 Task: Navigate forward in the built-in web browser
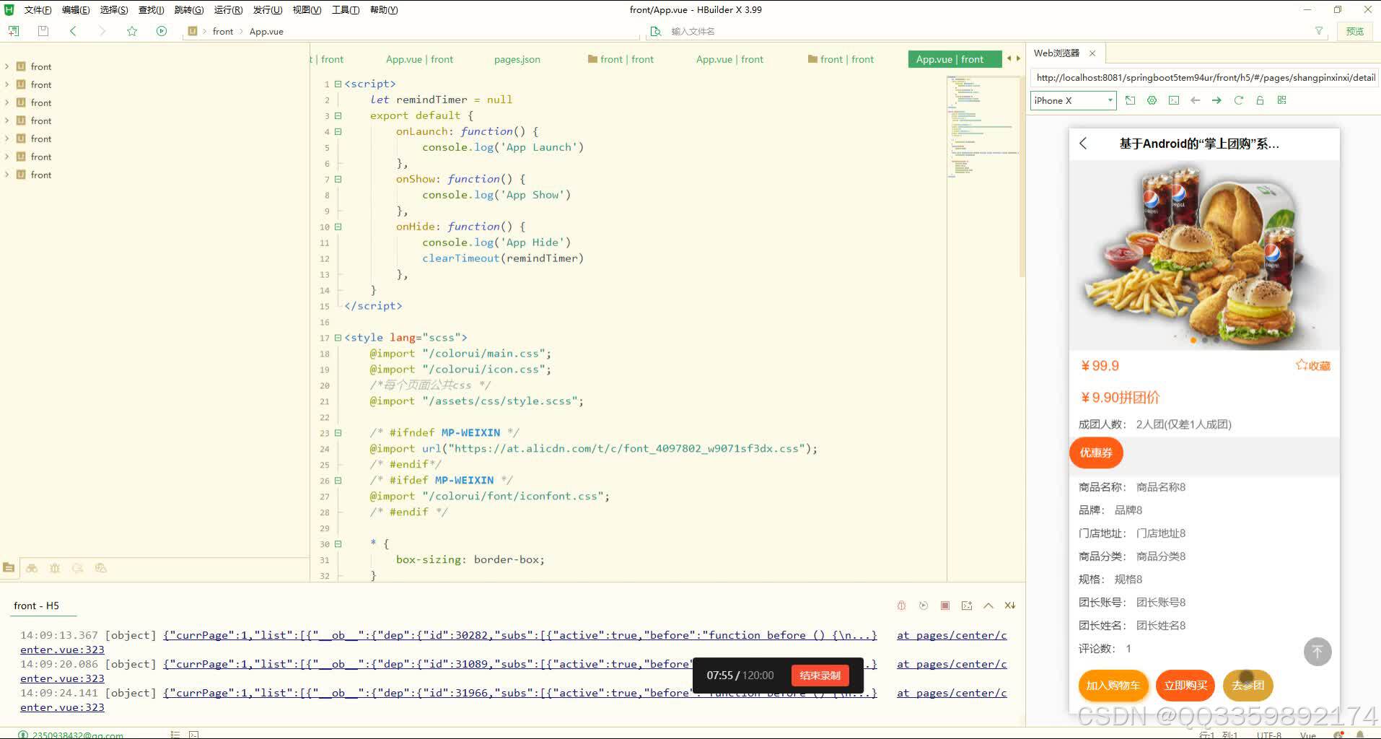(x=1216, y=100)
